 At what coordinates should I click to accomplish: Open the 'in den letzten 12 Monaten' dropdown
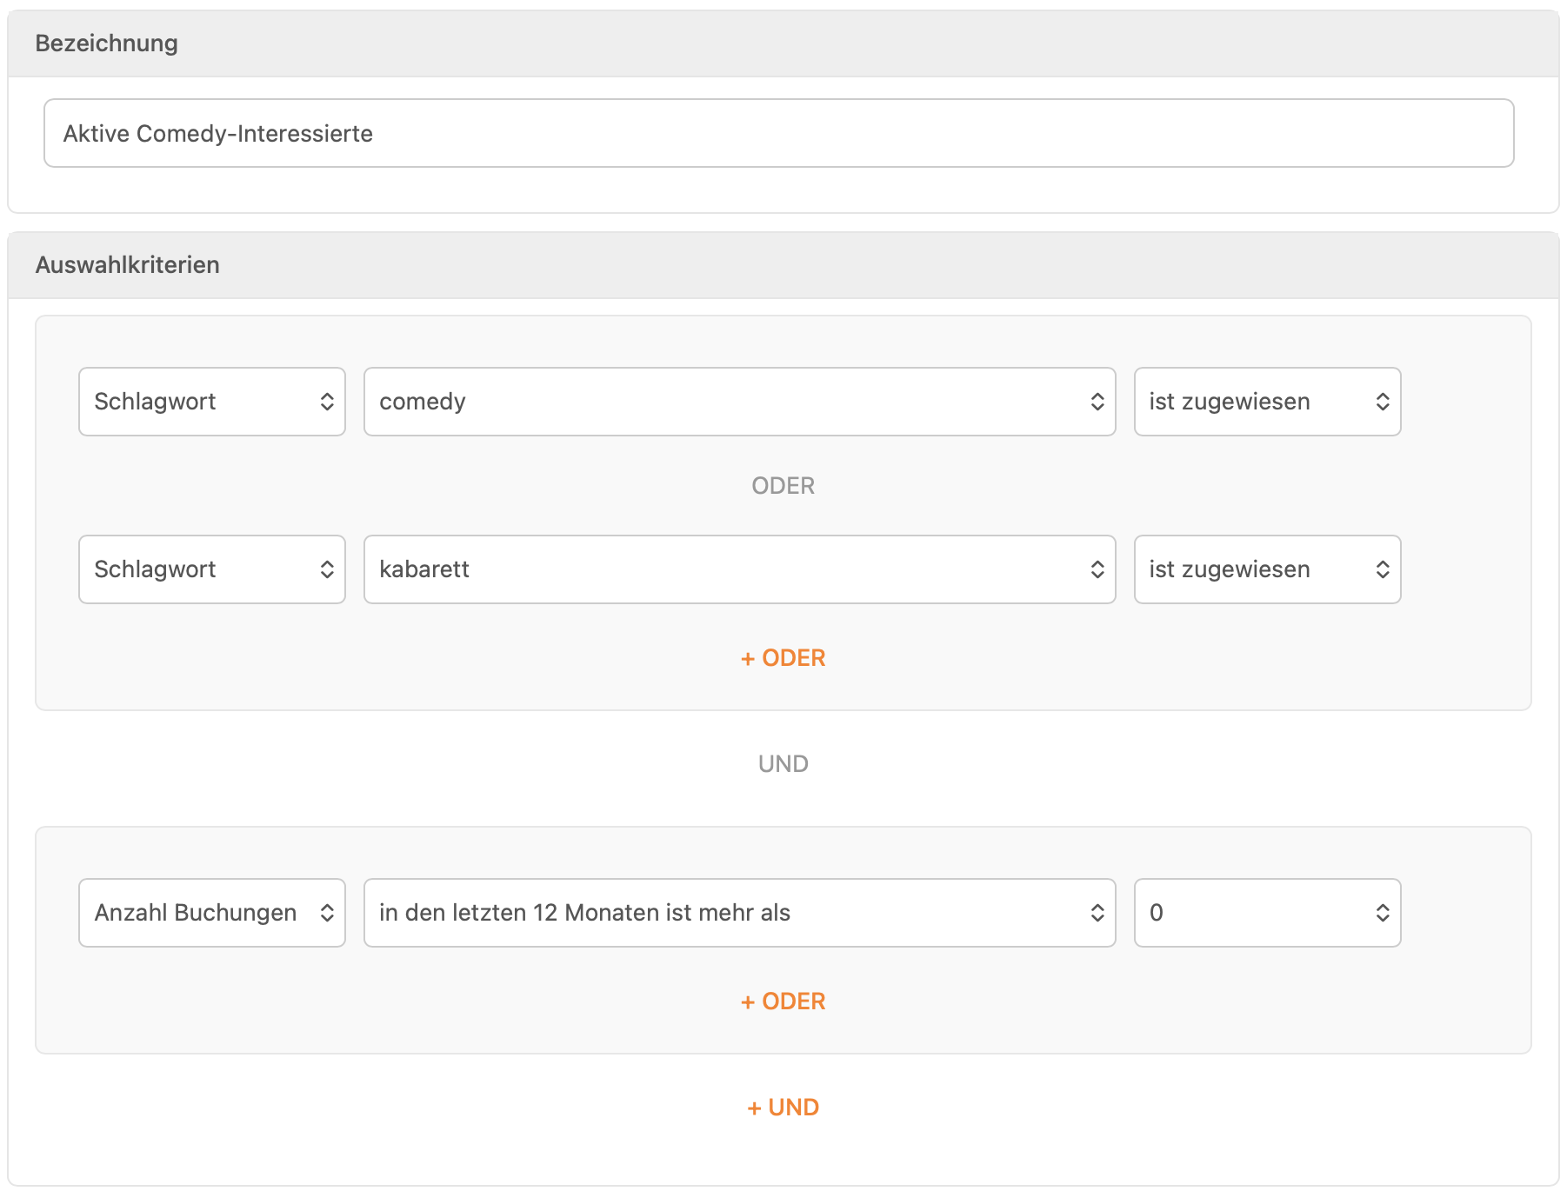click(738, 913)
